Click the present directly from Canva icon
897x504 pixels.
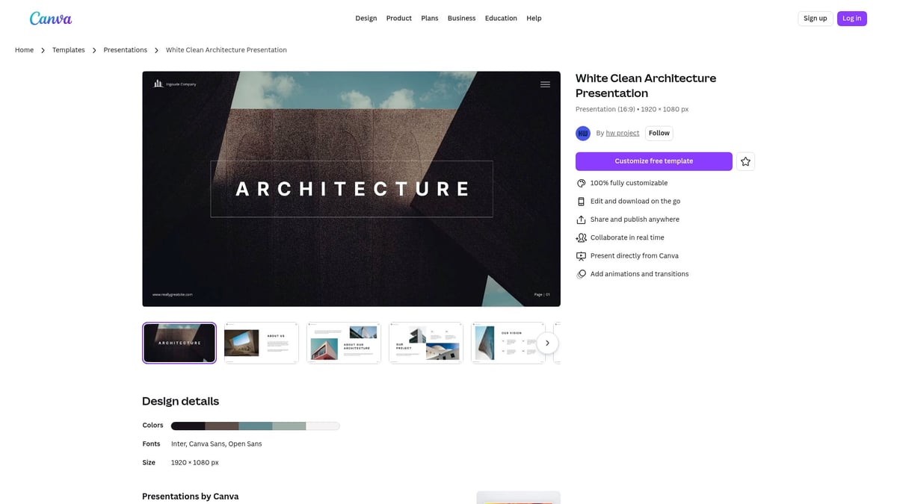click(581, 255)
